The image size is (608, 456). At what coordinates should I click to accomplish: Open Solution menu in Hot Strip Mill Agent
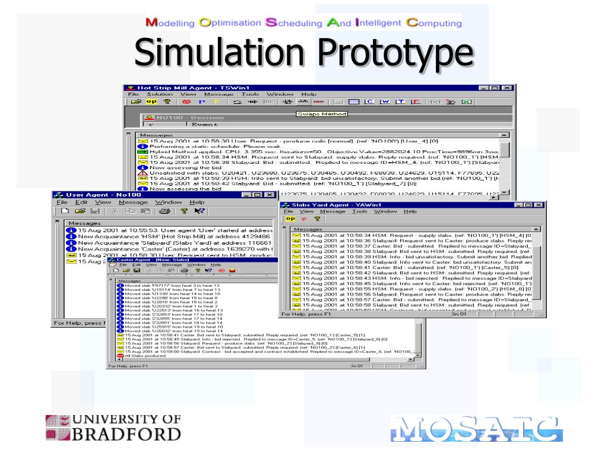pos(160,94)
